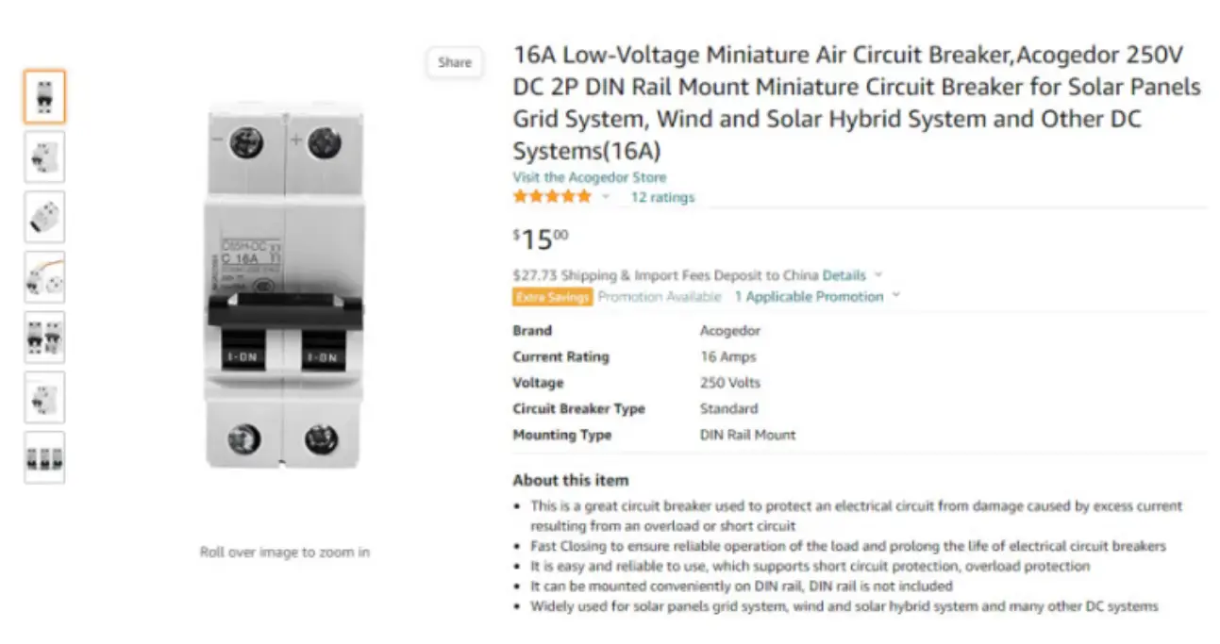Image resolution: width=1220 pixels, height=644 pixels.
Task: Click the Extra Savings badge
Action: coord(552,297)
